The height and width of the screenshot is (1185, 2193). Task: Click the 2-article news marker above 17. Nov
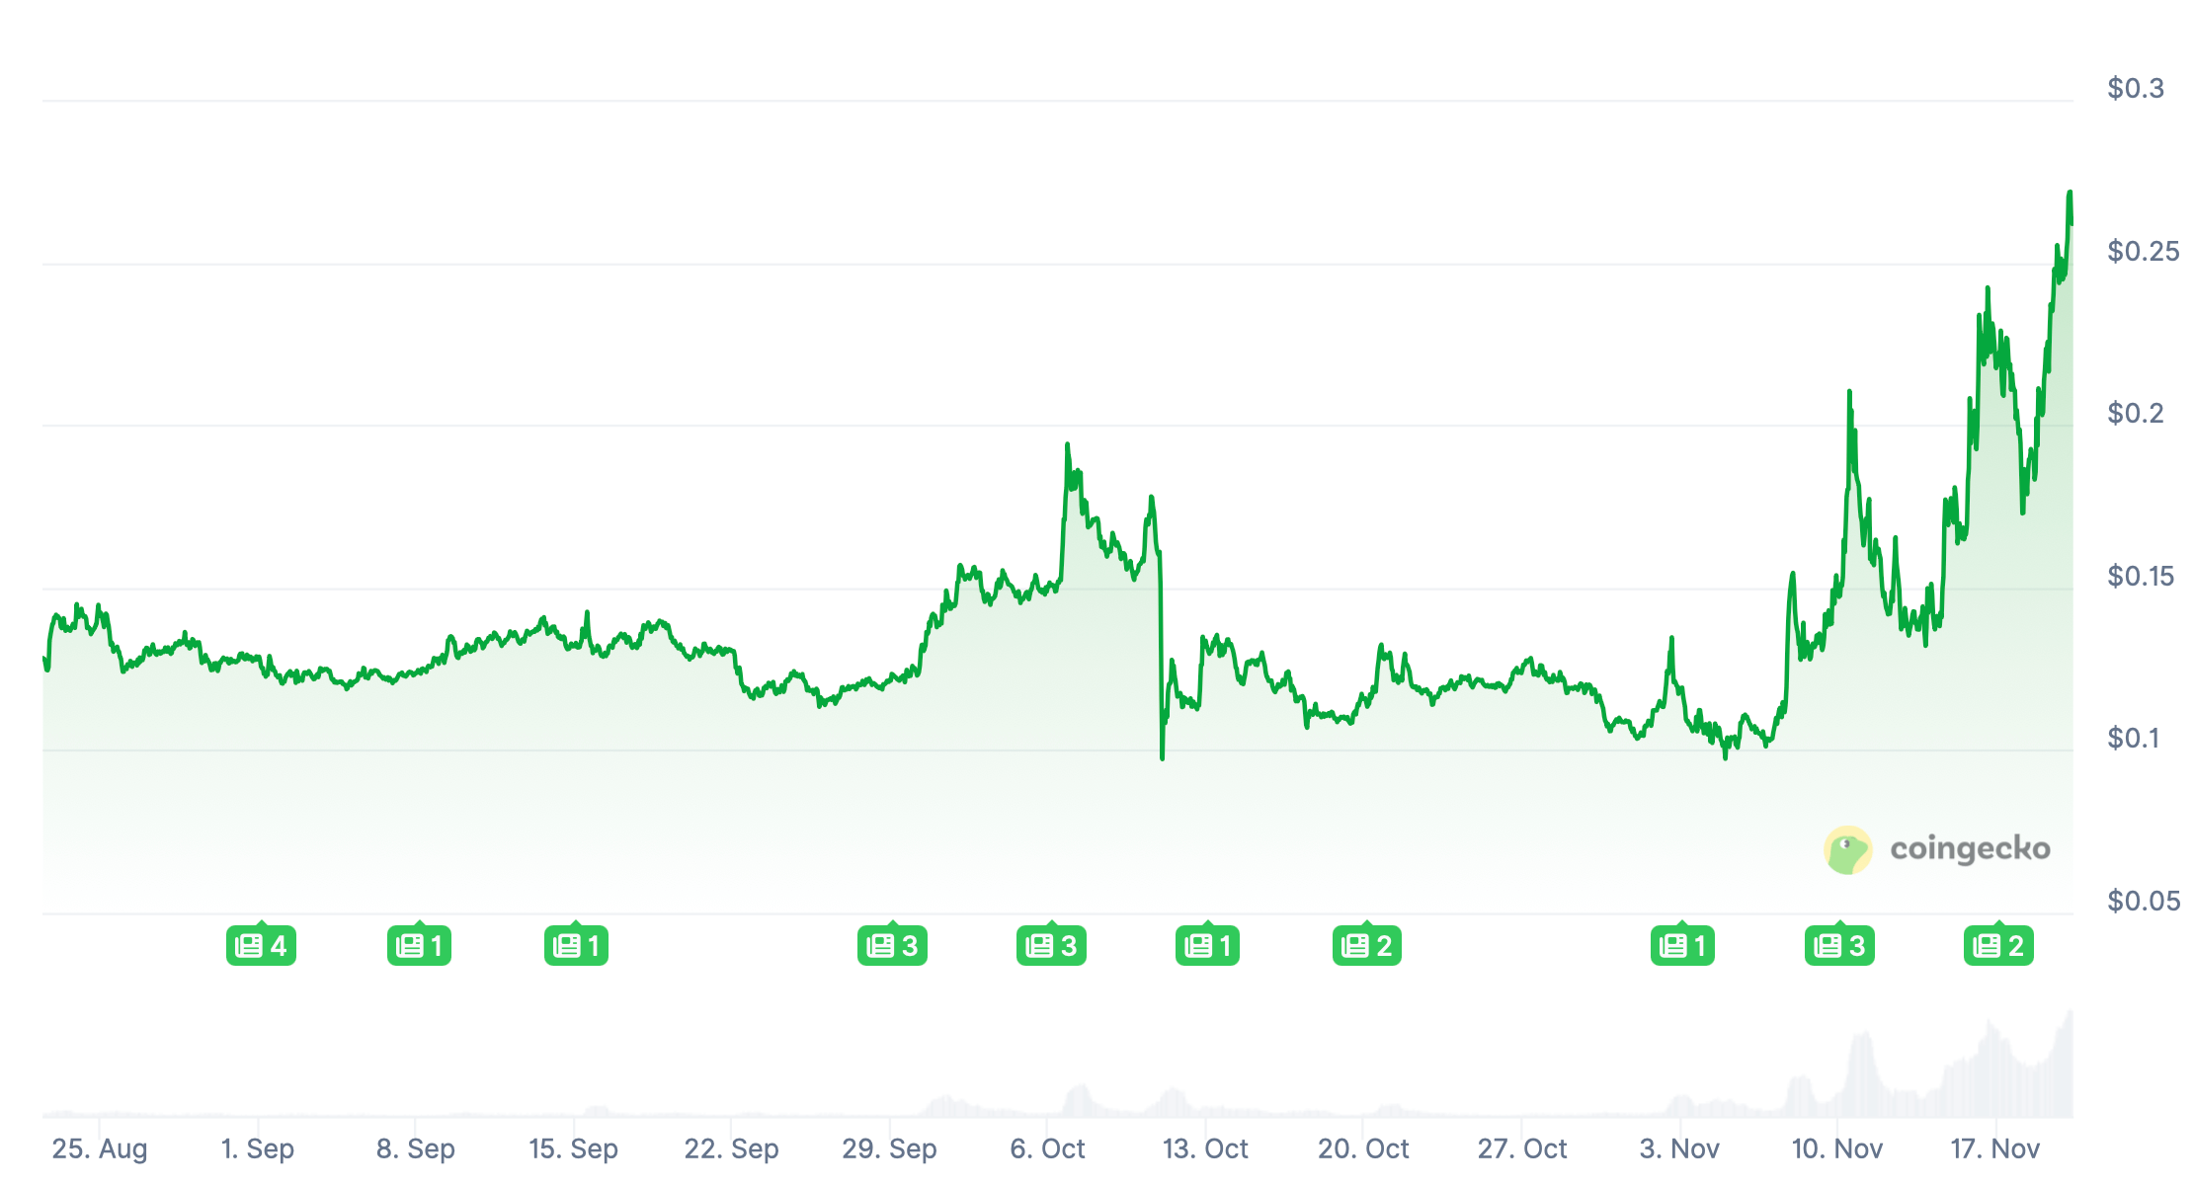(1998, 946)
